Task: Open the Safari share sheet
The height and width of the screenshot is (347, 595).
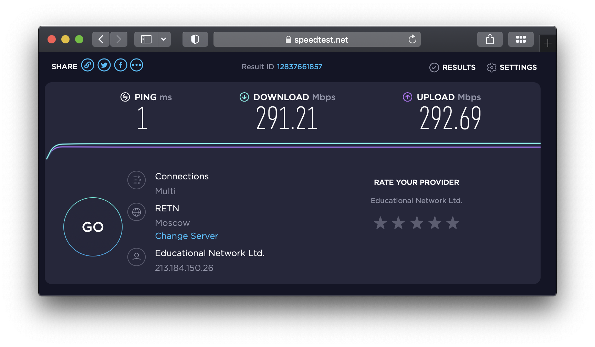Action: pos(490,39)
